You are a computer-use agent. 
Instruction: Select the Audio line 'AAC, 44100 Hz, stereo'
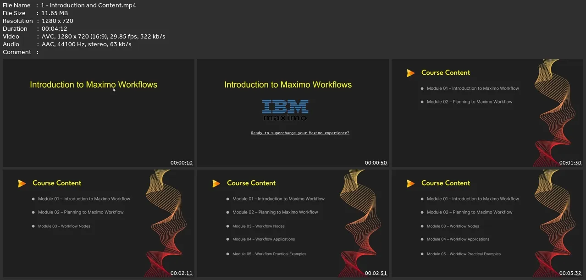tap(75, 44)
